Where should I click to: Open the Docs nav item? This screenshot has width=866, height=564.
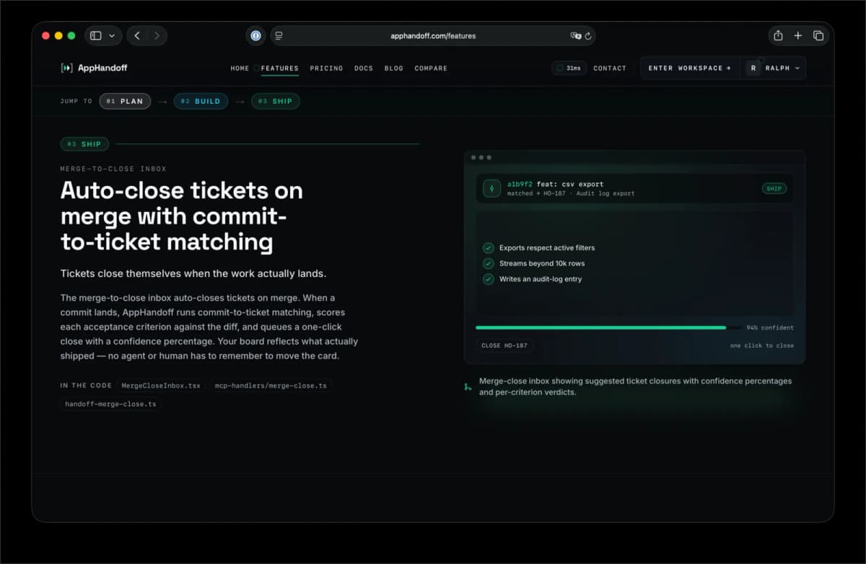(x=364, y=68)
